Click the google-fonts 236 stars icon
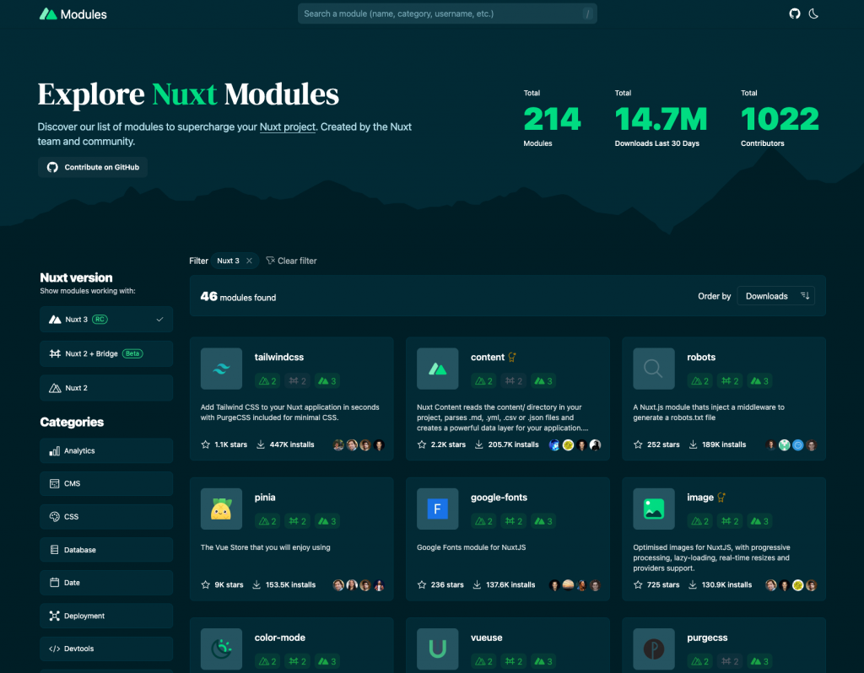This screenshot has height=673, width=864. pos(422,585)
